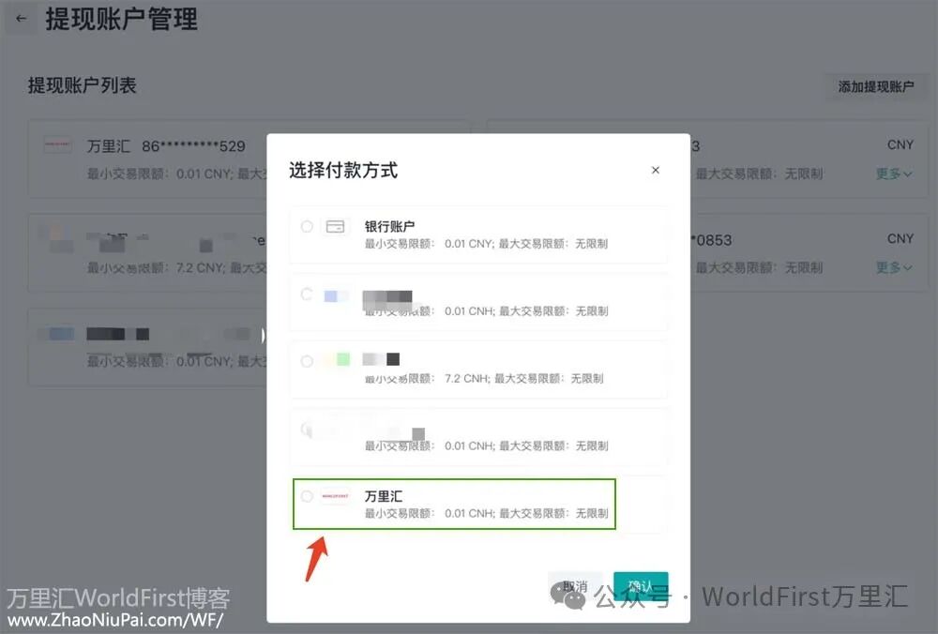Image resolution: width=938 pixels, height=634 pixels.
Task: Open the 更多 dropdown for the *0853 account
Action: tap(894, 267)
